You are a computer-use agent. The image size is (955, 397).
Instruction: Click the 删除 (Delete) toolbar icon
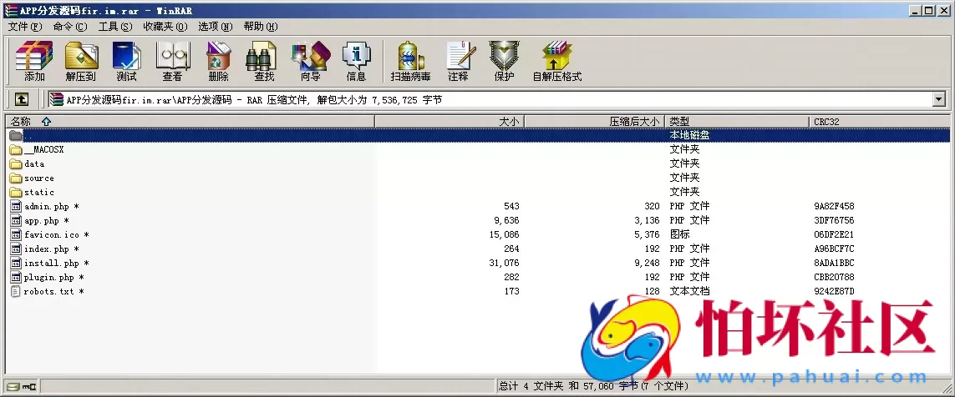pyautogui.click(x=218, y=61)
